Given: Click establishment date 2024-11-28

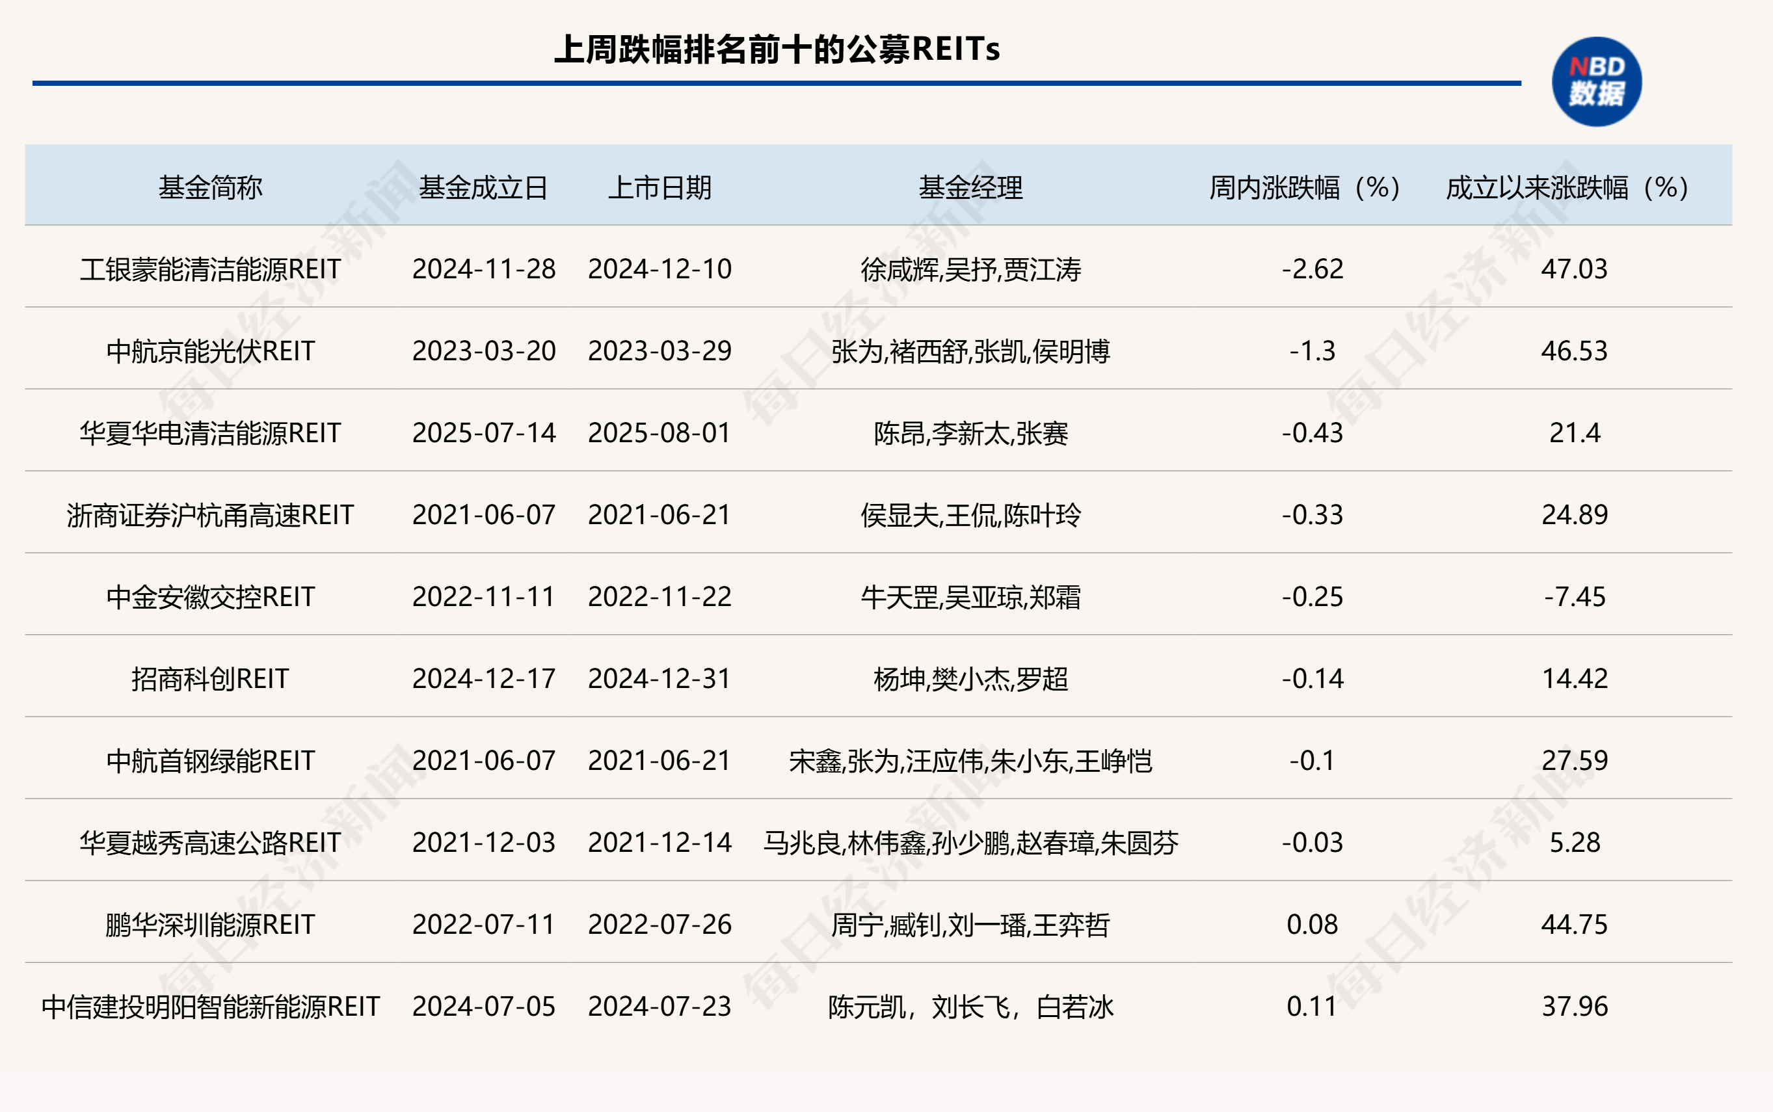Looking at the screenshot, I should (x=484, y=269).
